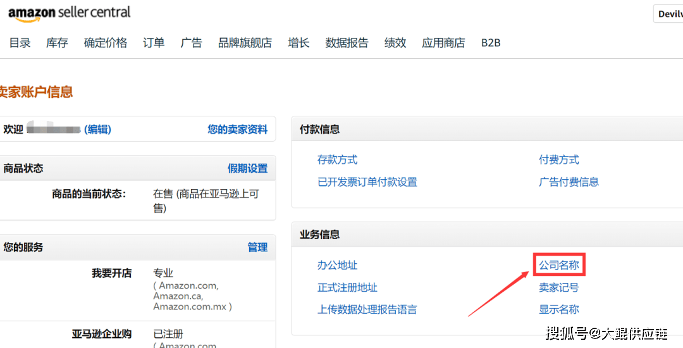The image size is (683, 348).
Task: Click the 商品的当前状态 label
Action: click(89, 194)
